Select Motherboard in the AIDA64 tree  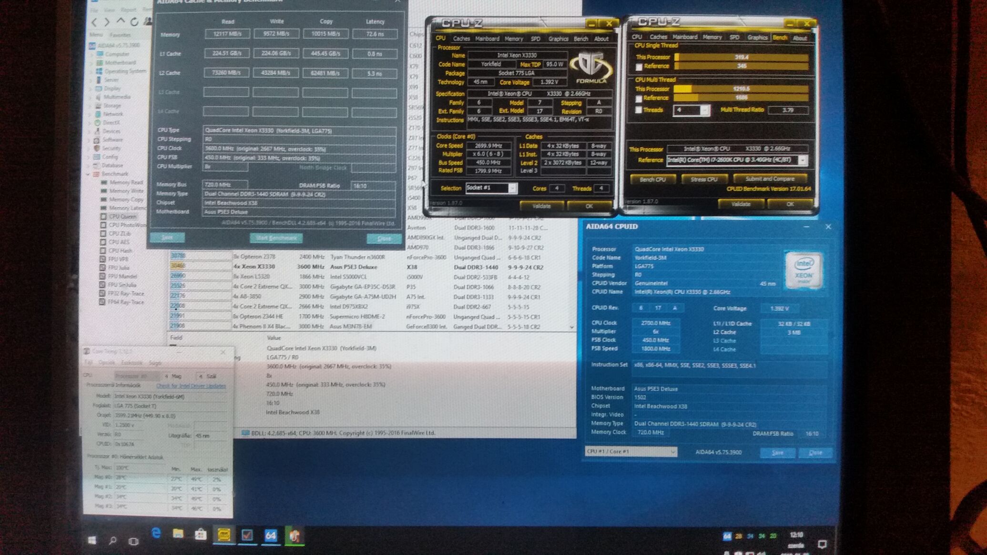tap(120, 62)
